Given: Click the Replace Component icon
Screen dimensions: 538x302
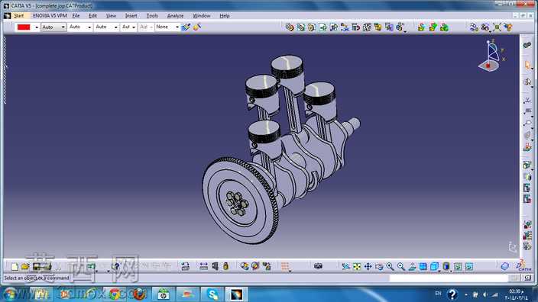Looking at the screenshot, I should pos(345,27).
